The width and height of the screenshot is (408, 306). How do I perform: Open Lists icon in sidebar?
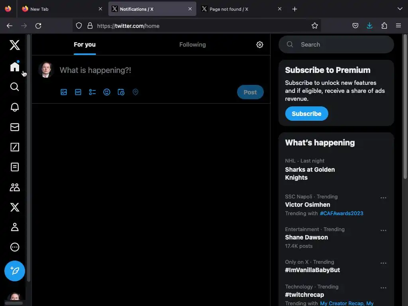pos(15,167)
